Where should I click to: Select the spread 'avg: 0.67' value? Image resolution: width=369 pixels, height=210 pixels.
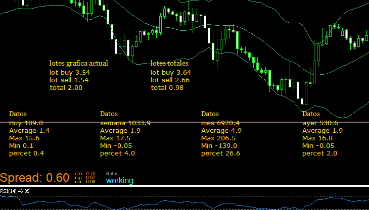(84, 178)
